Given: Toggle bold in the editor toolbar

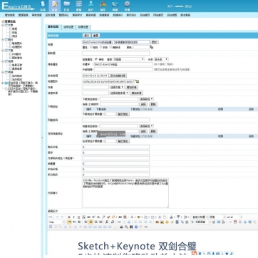Looking at the screenshot, I should point(69,217).
